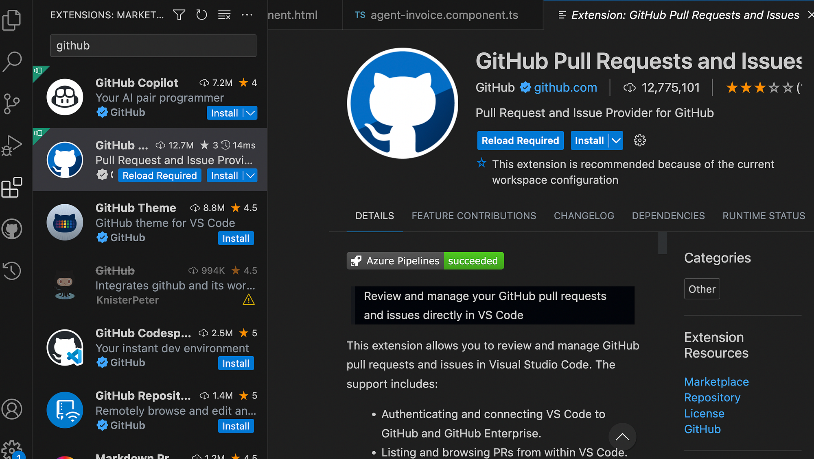Viewport: 814px width, 459px height.
Task: Open the Timeline history icon in activity bar
Action: click(12, 271)
